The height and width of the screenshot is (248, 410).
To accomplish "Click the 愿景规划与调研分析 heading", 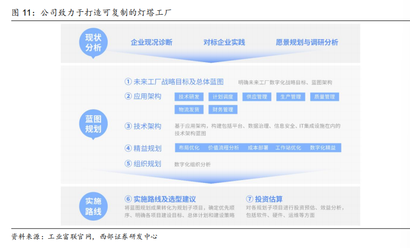I will click(x=307, y=43).
